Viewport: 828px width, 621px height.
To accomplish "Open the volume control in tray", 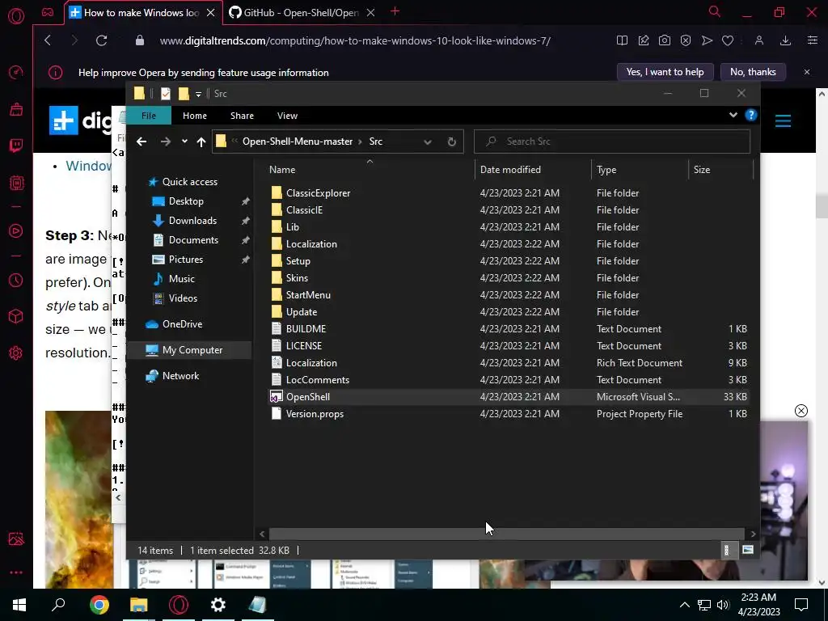I will [723, 605].
